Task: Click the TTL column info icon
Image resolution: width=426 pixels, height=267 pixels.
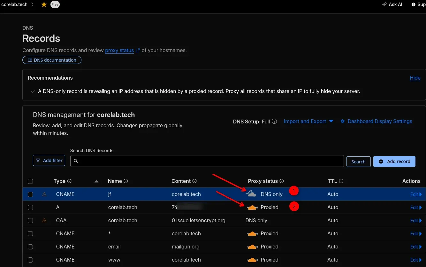Action: pos(341,181)
